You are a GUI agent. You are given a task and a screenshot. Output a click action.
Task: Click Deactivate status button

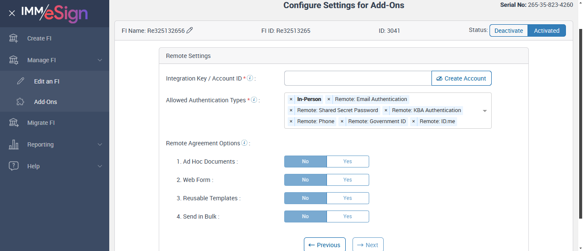pyautogui.click(x=508, y=31)
